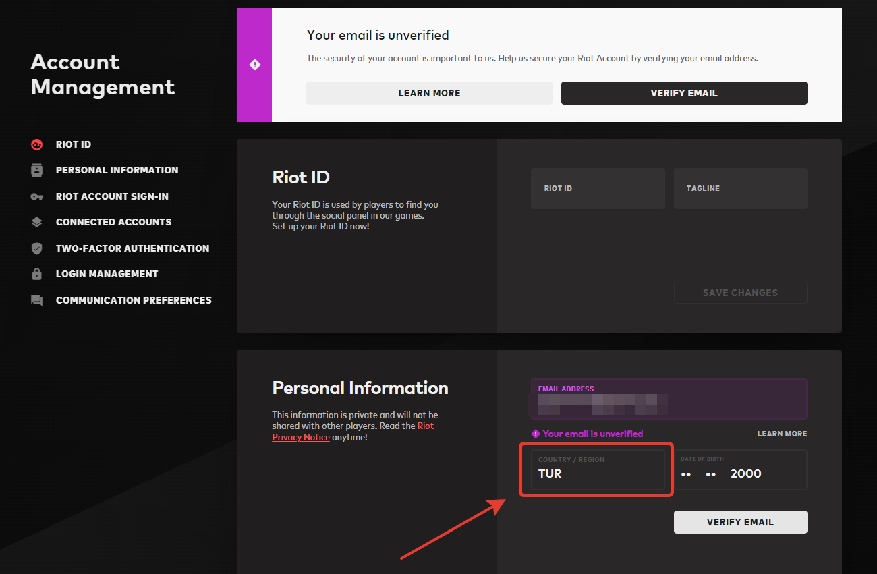This screenshot has width=877, height=574.
Task: Click the Communication Preferences chat icon
Action: point(37,300)
